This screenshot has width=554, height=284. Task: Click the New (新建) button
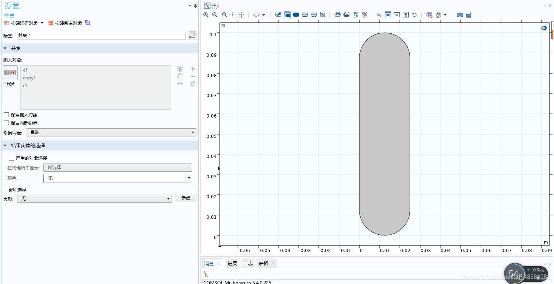186,198
